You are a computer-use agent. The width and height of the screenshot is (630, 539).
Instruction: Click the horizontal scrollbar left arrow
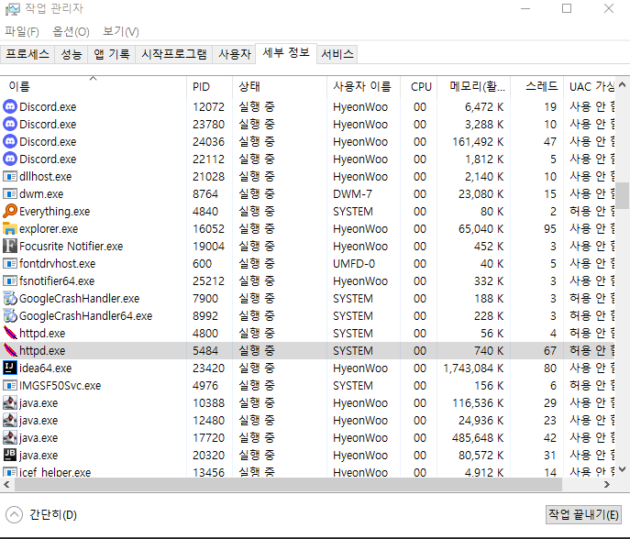point(6,485)
